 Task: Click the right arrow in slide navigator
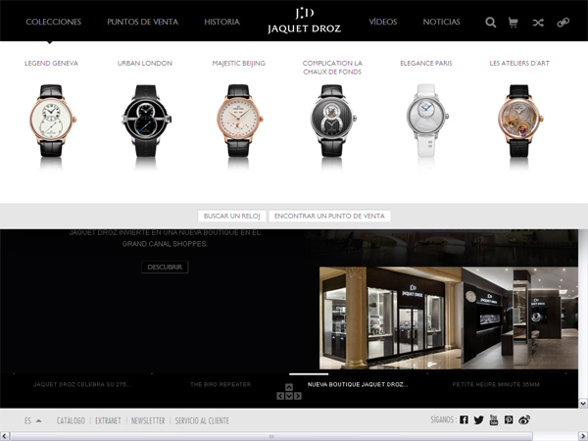(x=297, y=396)
